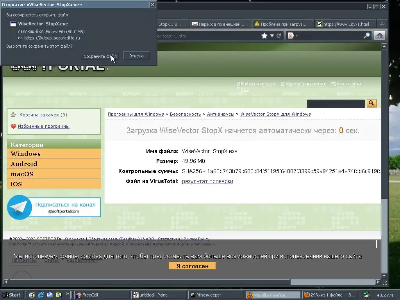Cancel the file download dialog
Screen dimensions: 400x300
pos(136,56)
